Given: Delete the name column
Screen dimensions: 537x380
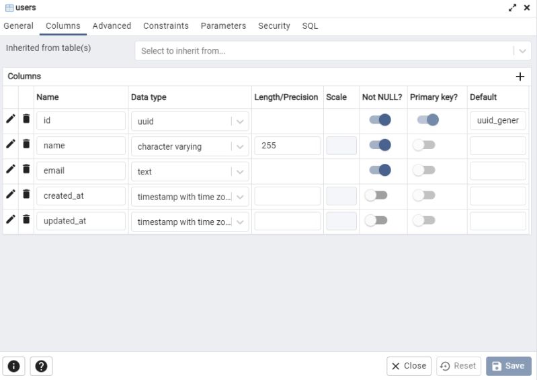Looking at the screenshot, I should pyautogui.click(x=26, y=144).
